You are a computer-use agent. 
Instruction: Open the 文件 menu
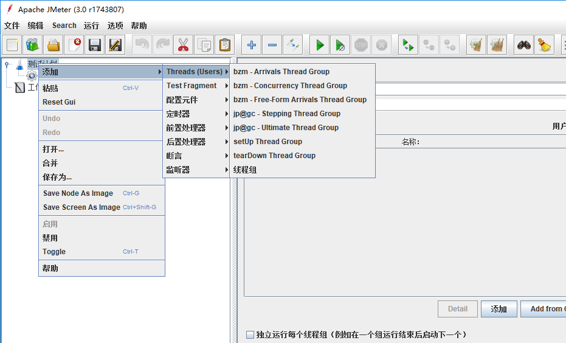point(12,26)
